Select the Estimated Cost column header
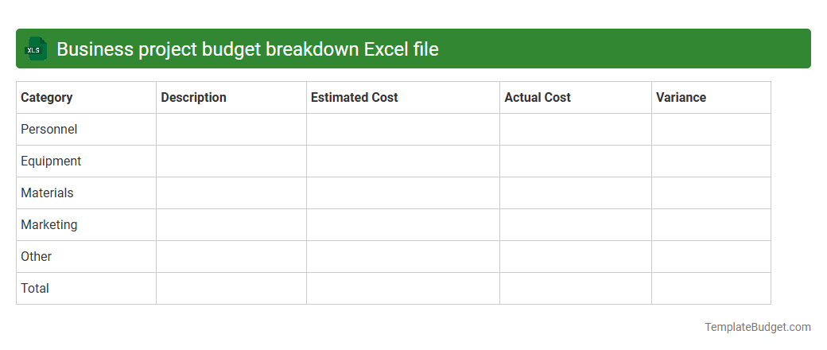Screen dimensions: 827x350 point(403,98)
